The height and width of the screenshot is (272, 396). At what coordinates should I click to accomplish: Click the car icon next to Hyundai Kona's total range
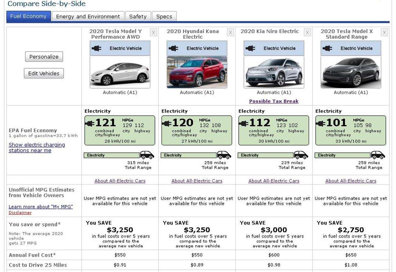point(225,155)
